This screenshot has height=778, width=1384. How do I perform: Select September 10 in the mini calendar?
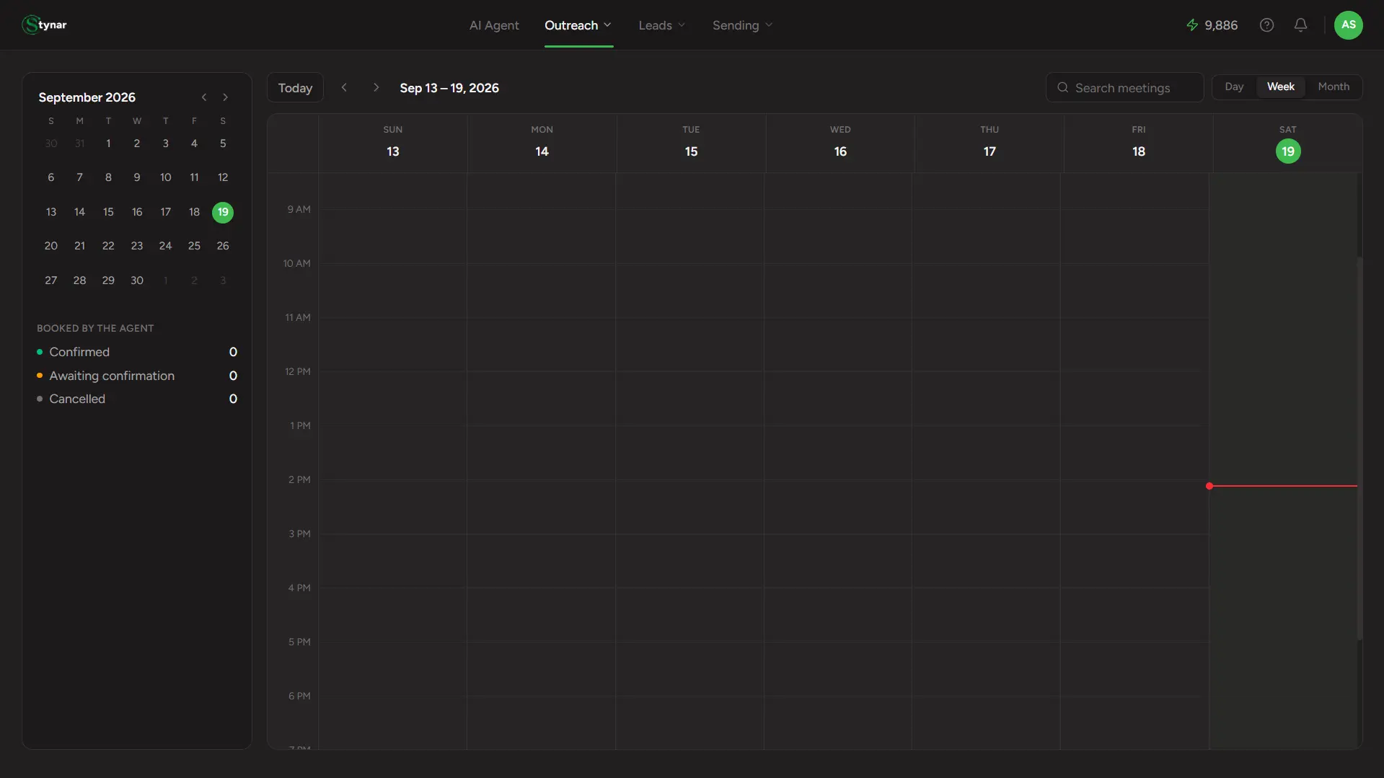click(x=165, y=177)
